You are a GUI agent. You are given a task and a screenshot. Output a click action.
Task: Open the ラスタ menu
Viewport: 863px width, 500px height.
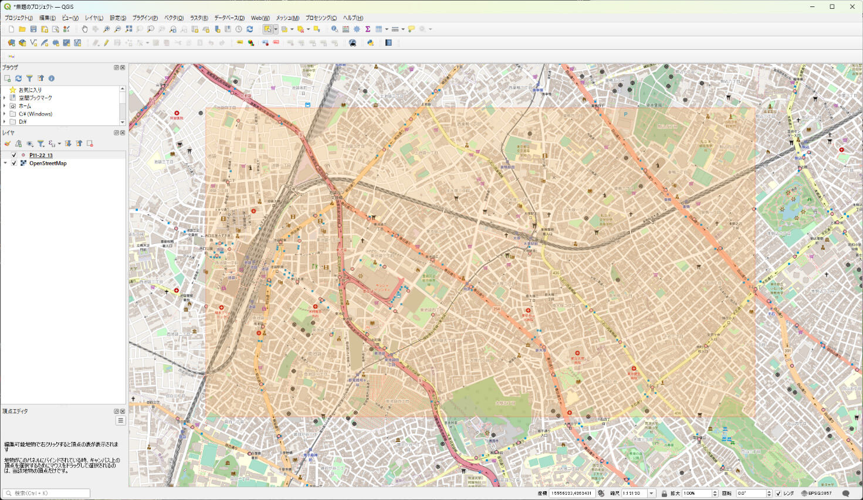[199, 18]
